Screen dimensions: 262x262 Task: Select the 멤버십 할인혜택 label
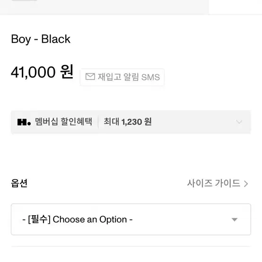tap(63, 122)
